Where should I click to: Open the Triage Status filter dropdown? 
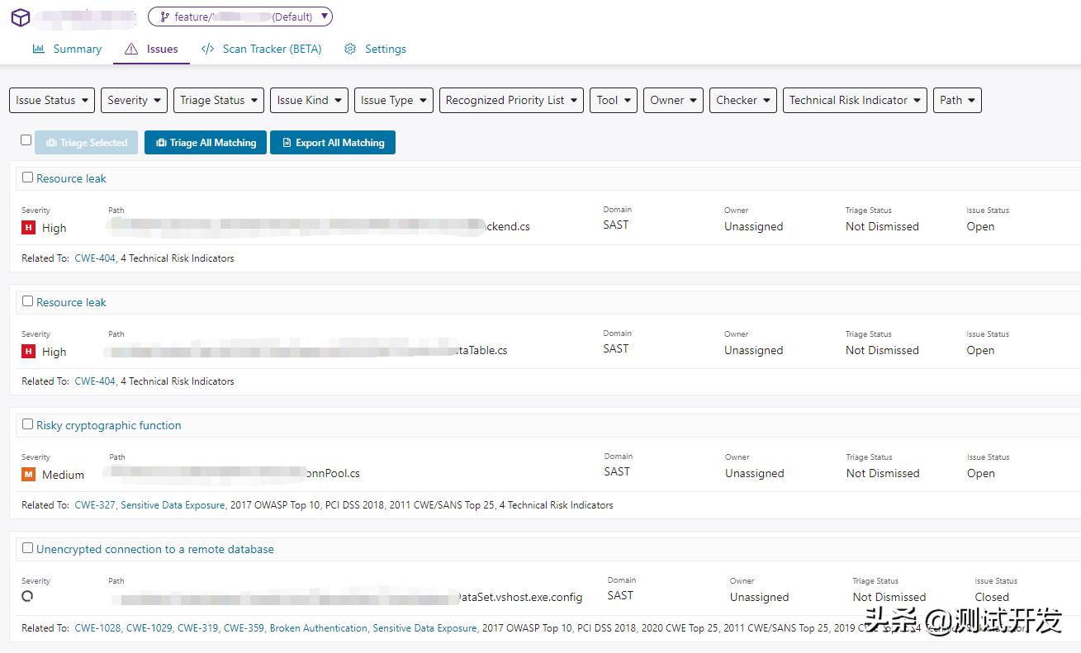(x=219, y=100)
